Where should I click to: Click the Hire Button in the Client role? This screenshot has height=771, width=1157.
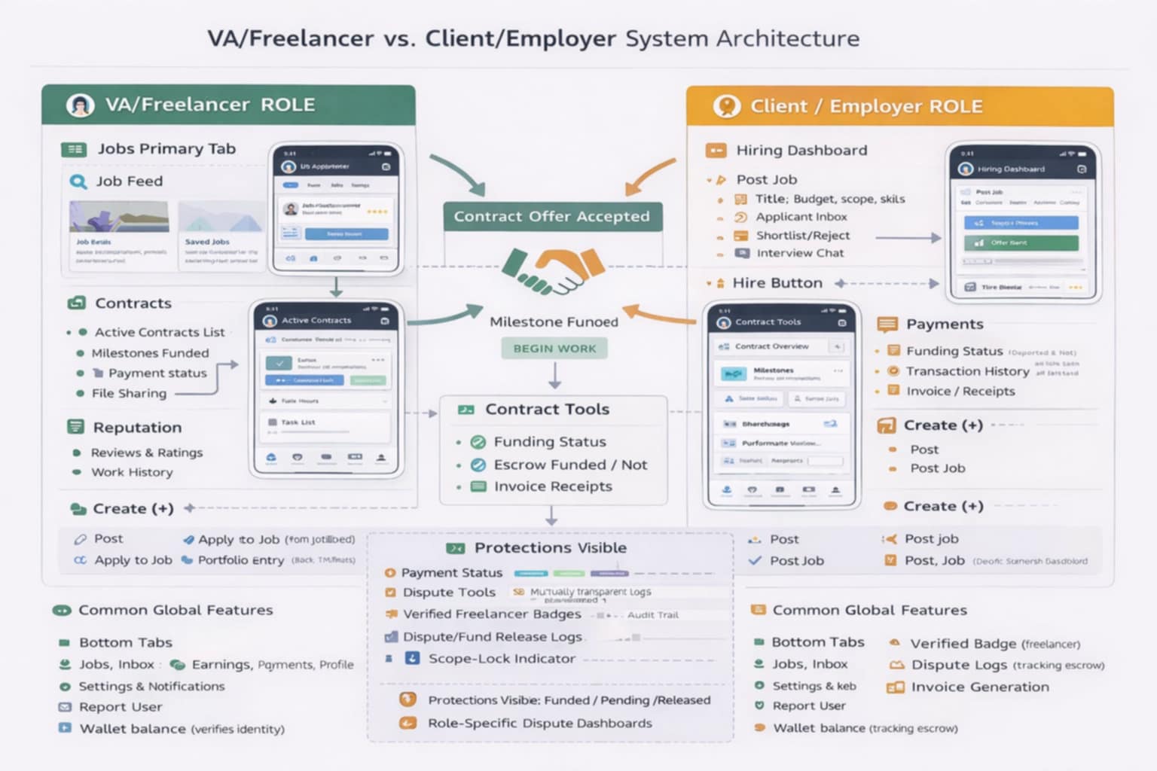777,282
